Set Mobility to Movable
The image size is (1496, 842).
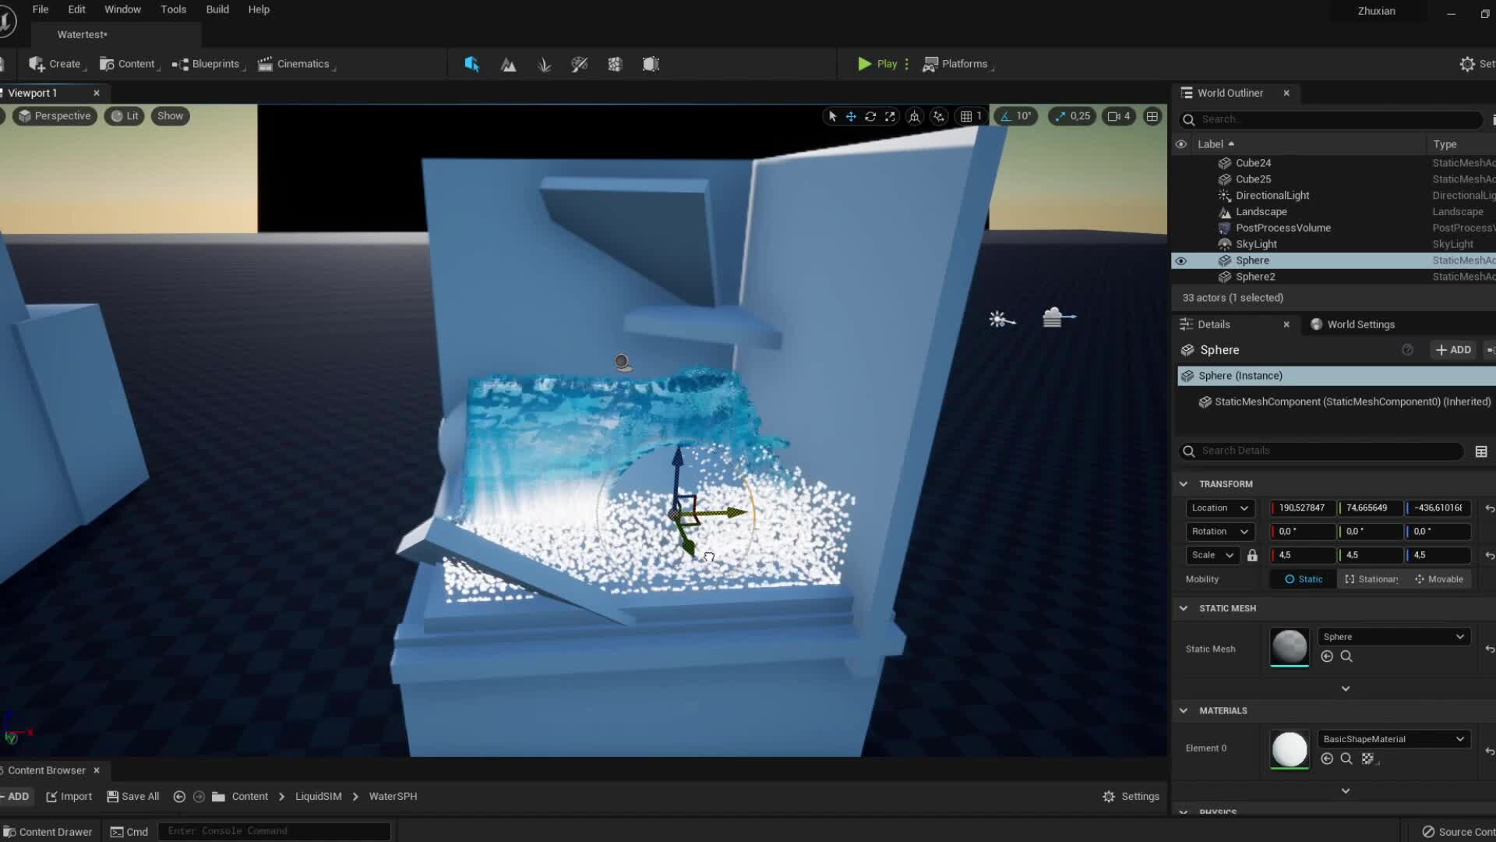coord(1439,578)
